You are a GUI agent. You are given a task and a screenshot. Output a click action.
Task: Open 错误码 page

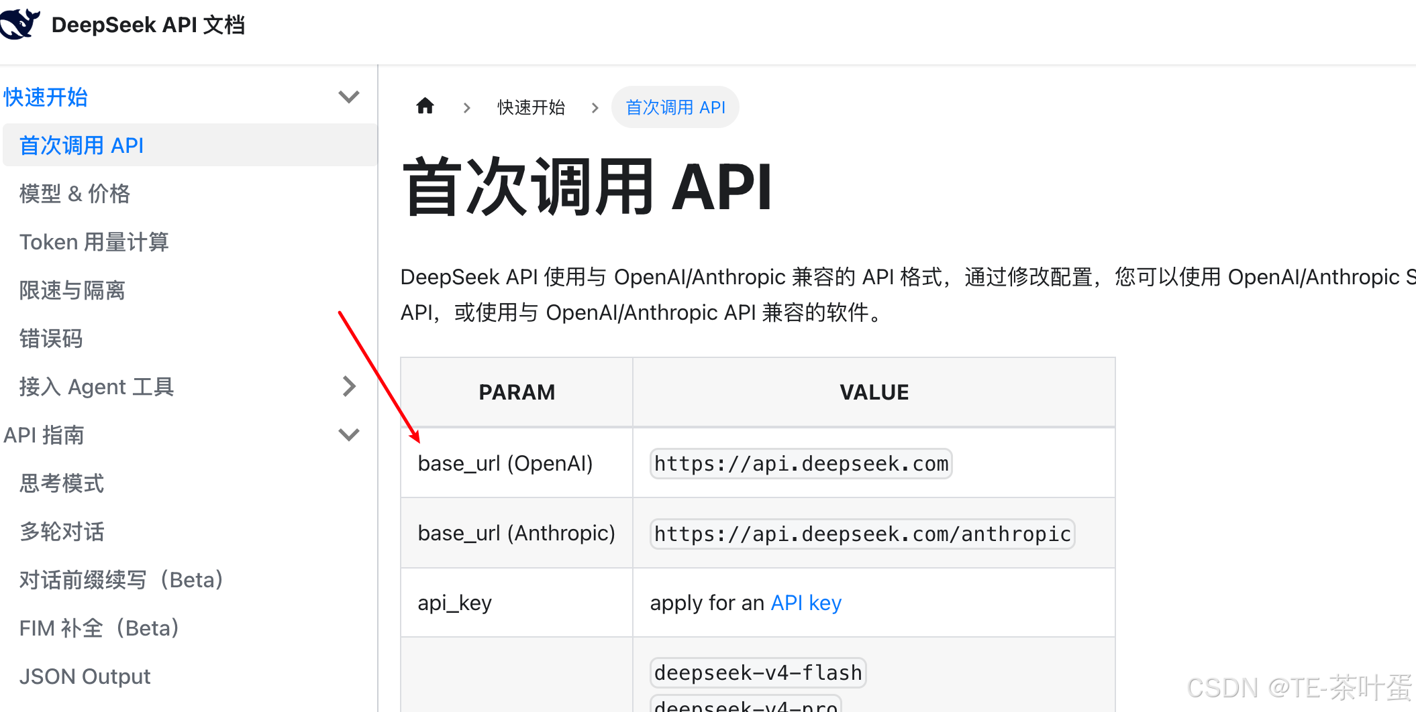coord(51,339)
